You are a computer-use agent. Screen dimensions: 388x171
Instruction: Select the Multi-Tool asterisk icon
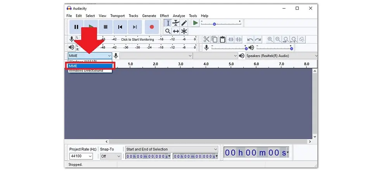click(184, 31)
